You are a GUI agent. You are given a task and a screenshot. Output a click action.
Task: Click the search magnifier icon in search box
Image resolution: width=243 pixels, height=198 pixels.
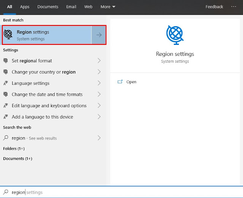coord(6,192)
